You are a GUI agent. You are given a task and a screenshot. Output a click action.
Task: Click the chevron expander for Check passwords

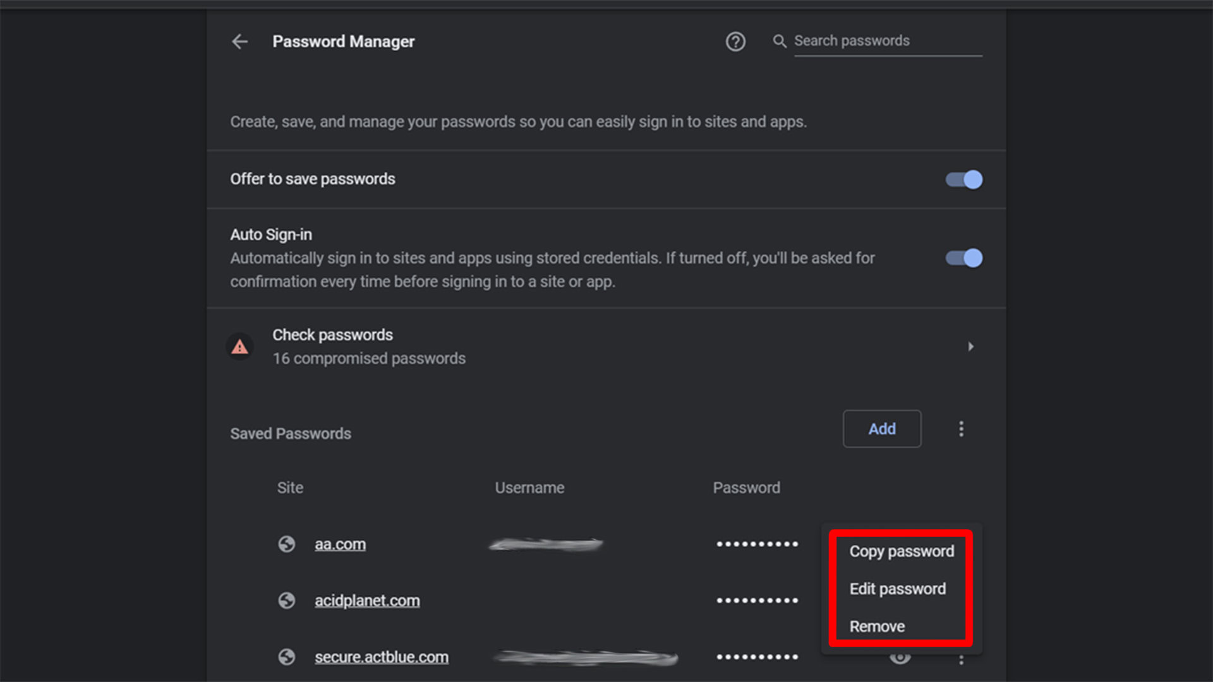[x=970, y=345]
